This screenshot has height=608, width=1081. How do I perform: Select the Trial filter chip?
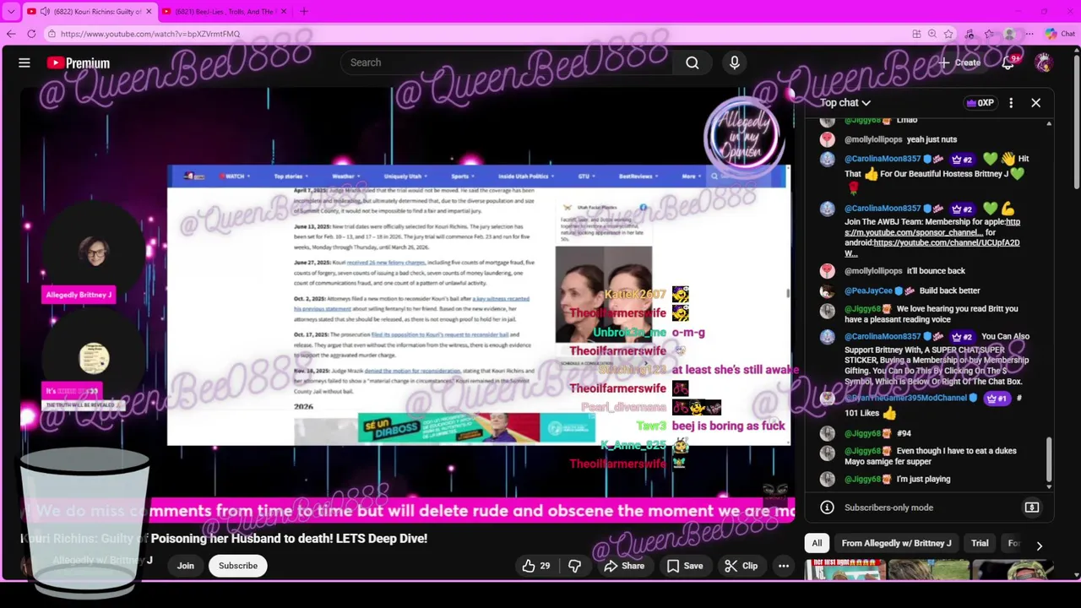tap(980, 543)
